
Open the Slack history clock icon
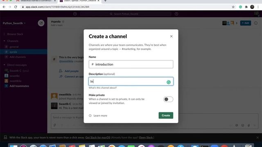75,14
